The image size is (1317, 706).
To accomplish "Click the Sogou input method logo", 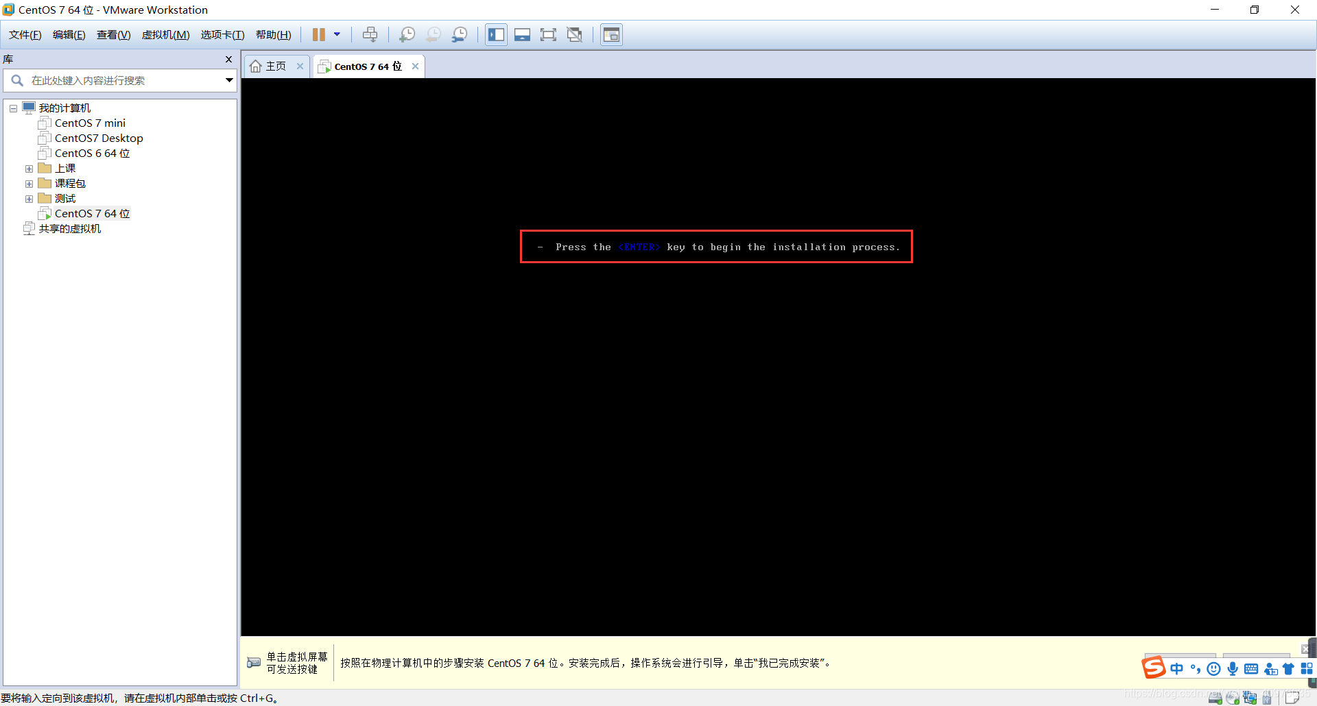I will [1153, 668].
